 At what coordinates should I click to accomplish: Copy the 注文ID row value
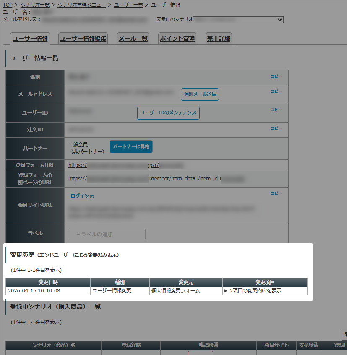click(x=276, y=128)
